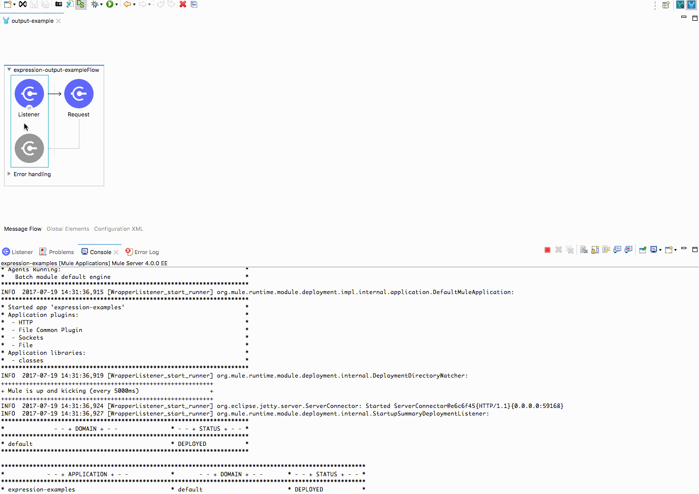
Task: Click the red X icon in top toolbar
Action: pos(183,5)
